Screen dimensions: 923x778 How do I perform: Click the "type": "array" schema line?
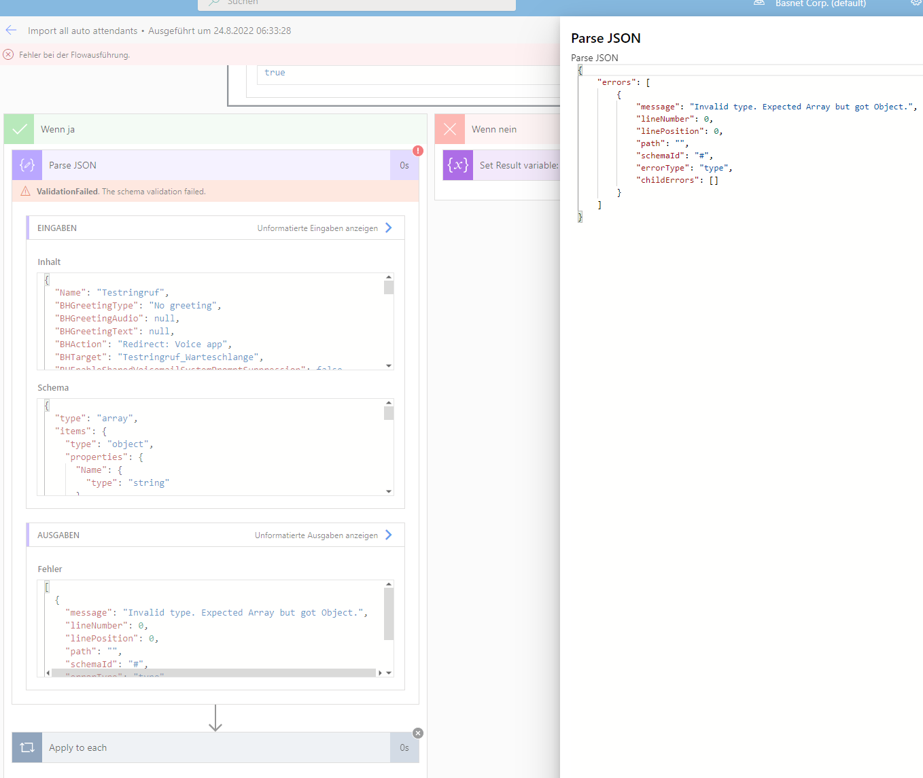(96, 419)
